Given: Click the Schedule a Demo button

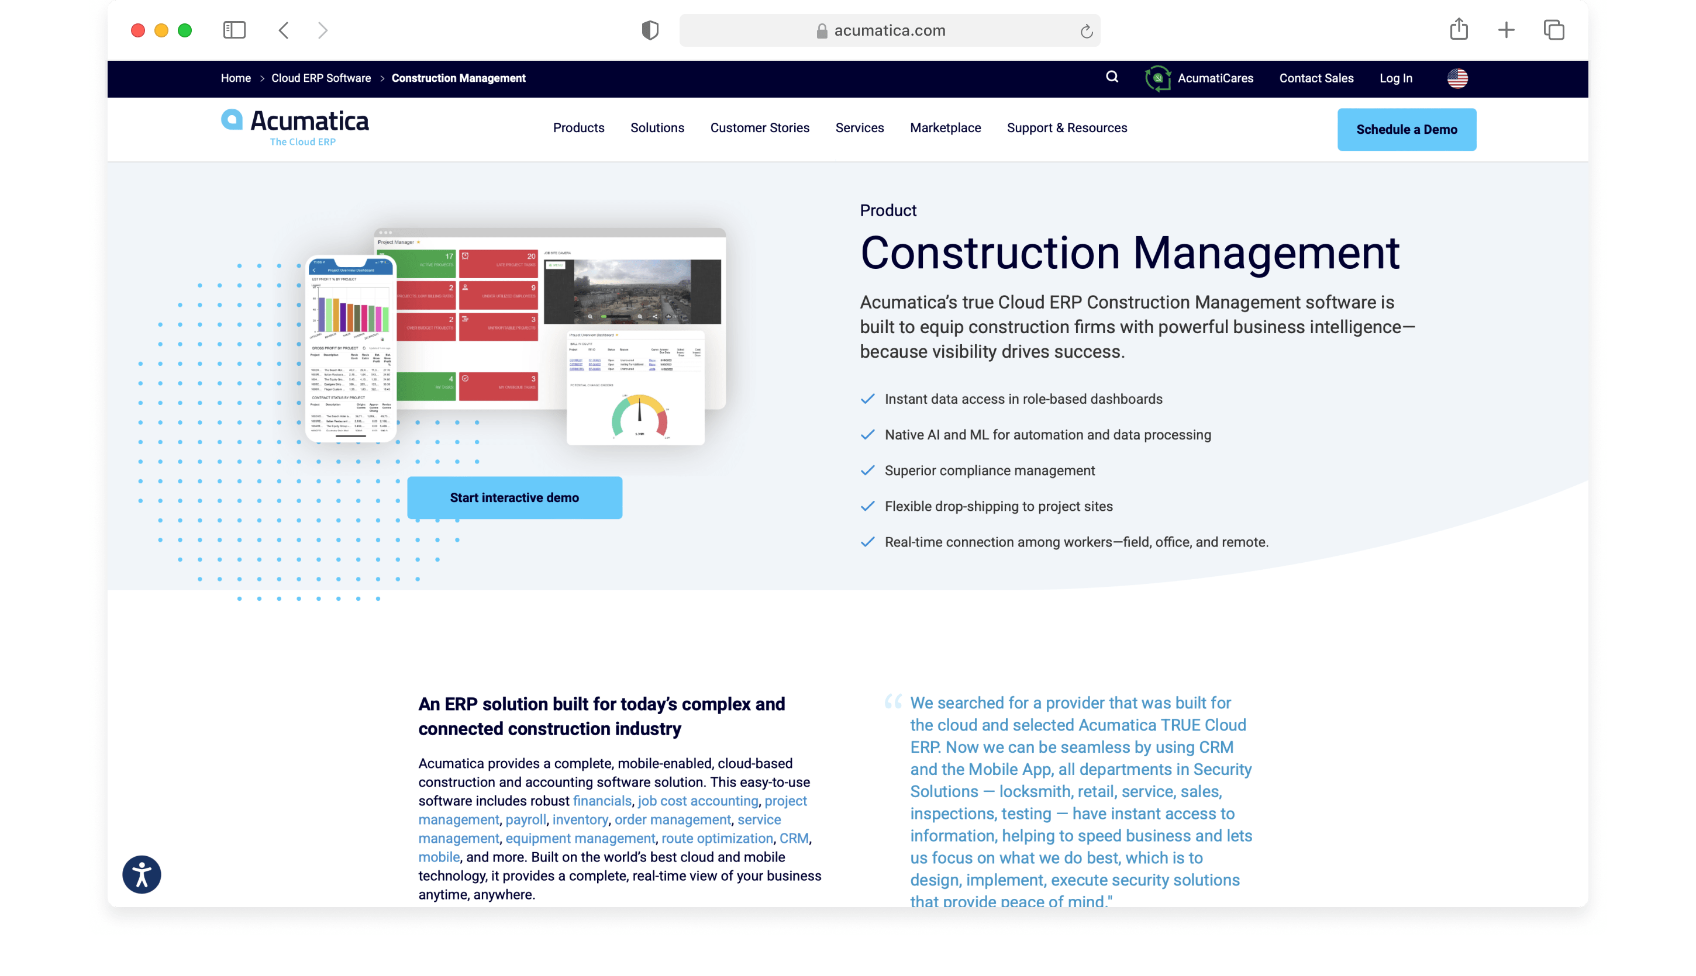Looking at the screenshot, I should (x=1407, y=129).
